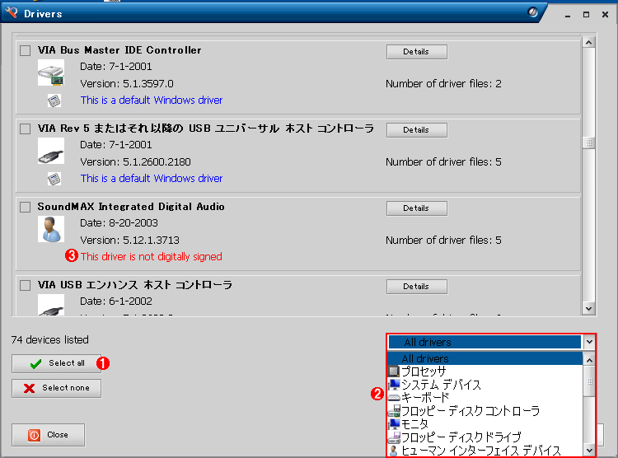Screen dimensions: 618x458
Task: Minimize the Drivers window
Action: [x=568, y=15]
